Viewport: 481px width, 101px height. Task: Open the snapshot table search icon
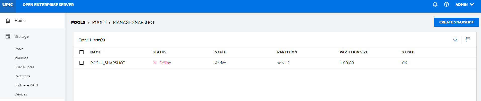tap(455, 40)
